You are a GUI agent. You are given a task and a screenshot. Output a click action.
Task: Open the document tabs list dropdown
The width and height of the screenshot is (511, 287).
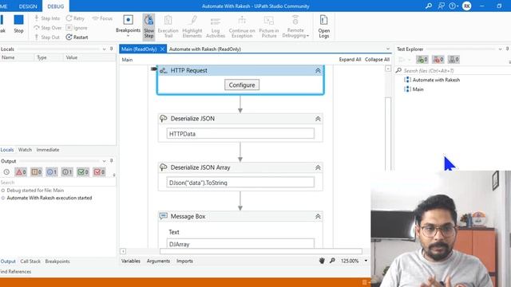tap(388, 49)
